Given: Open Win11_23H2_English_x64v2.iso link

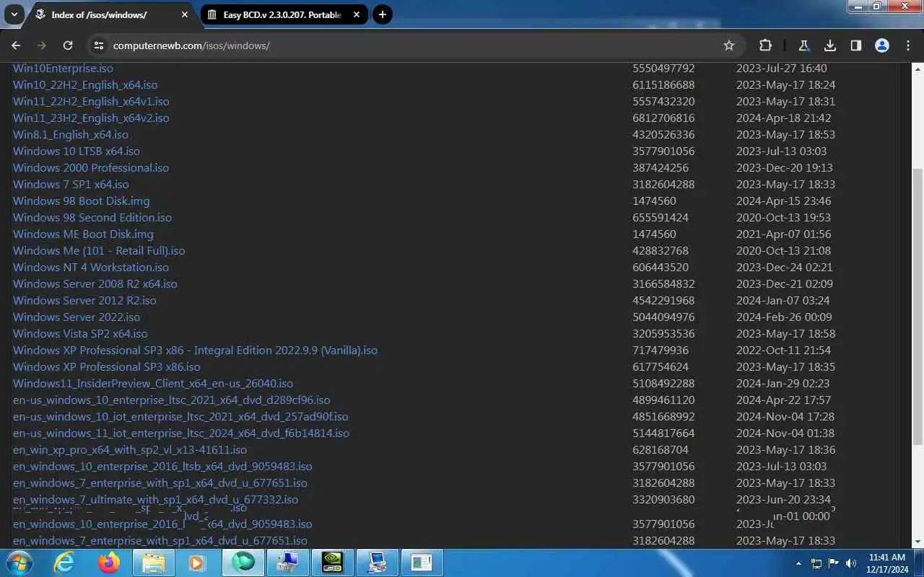Looking at the screenshot, I should [91, 118].
